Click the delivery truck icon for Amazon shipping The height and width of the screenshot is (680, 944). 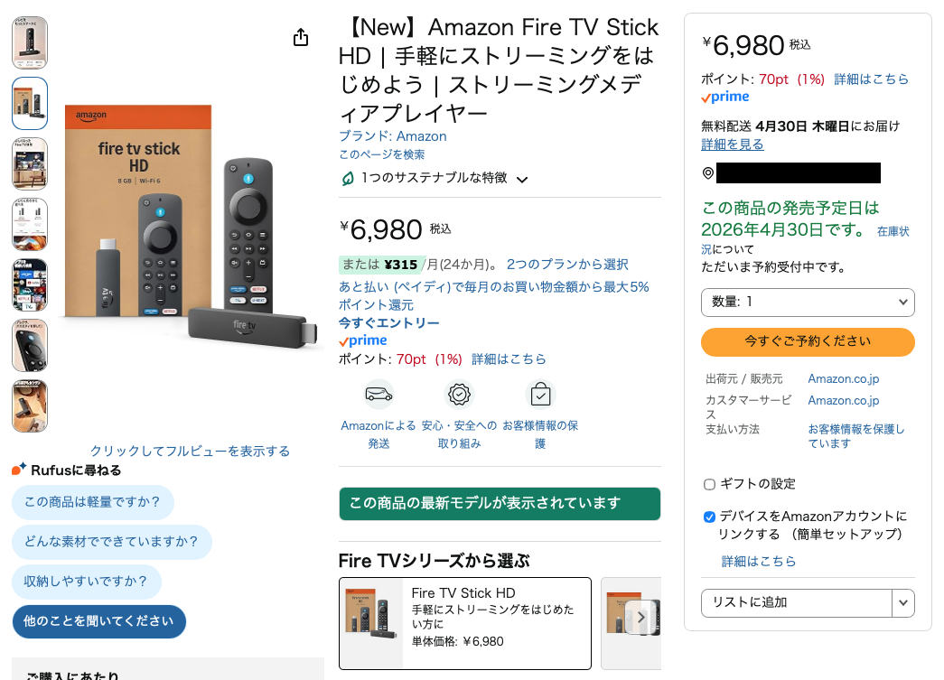tap(379, 395)
